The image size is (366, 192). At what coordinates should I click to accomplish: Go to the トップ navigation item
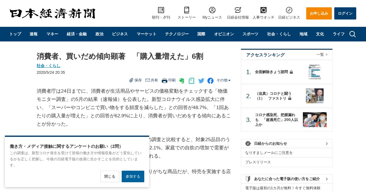15,34
